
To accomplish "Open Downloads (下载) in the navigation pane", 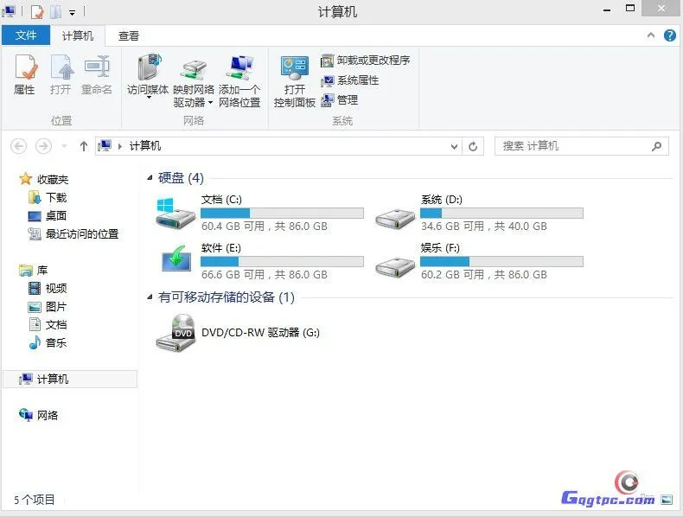I will pos(48,197).
